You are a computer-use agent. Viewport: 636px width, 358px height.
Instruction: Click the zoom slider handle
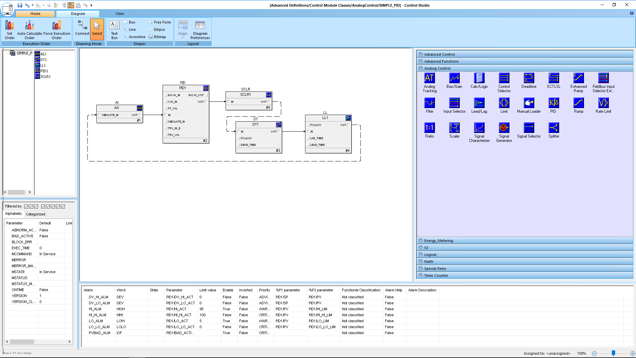tap(613, 353)
